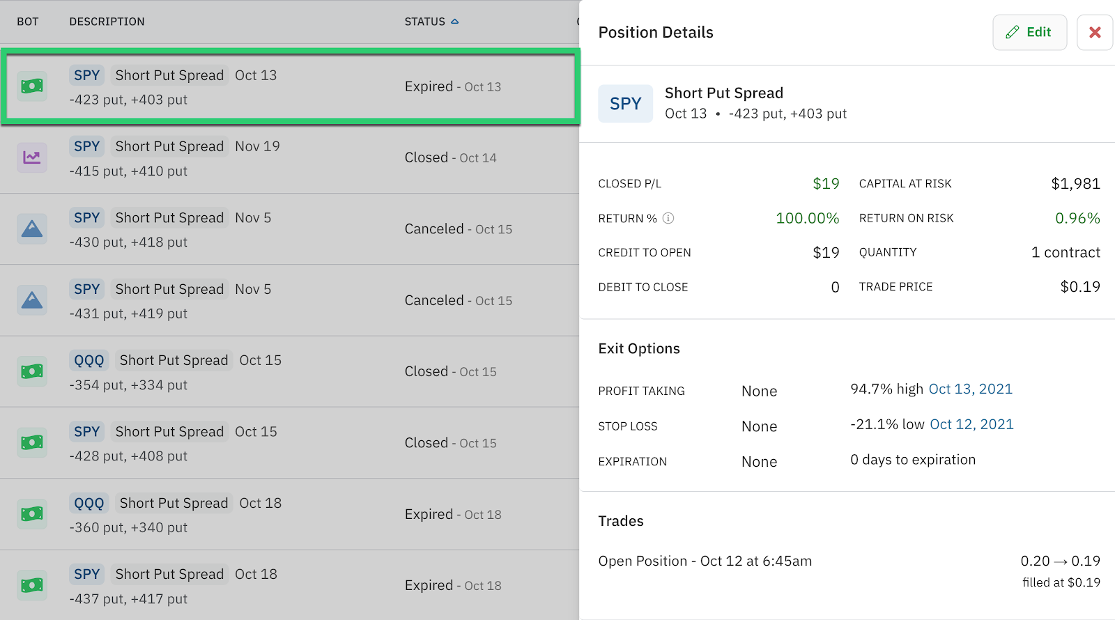Click the green cash bot icon in the SPY Oct 13 row
The height and width of the screenshot is (620, 1115).
click(x=32, y=86)
